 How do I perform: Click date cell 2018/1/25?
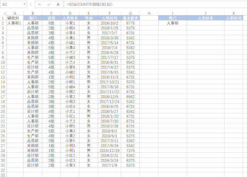[x=110, y=28]
